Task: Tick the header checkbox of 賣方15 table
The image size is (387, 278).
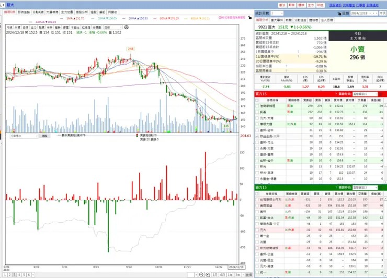Action: (257, 194)
